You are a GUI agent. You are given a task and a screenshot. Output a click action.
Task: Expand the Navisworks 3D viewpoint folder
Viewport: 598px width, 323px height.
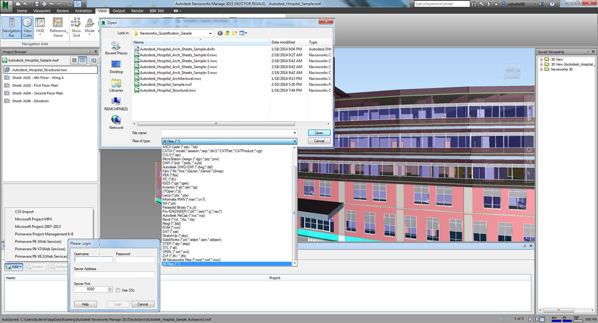(x=541, y=69)
